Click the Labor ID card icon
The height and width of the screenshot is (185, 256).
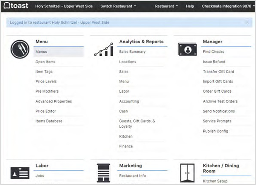20,173
